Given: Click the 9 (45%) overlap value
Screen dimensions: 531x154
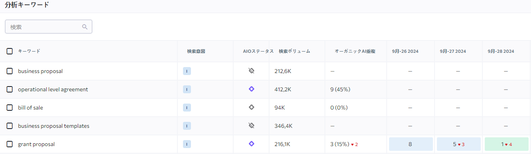Looking at the screenshot, I should pyautogui.click(x=340, y=89).
